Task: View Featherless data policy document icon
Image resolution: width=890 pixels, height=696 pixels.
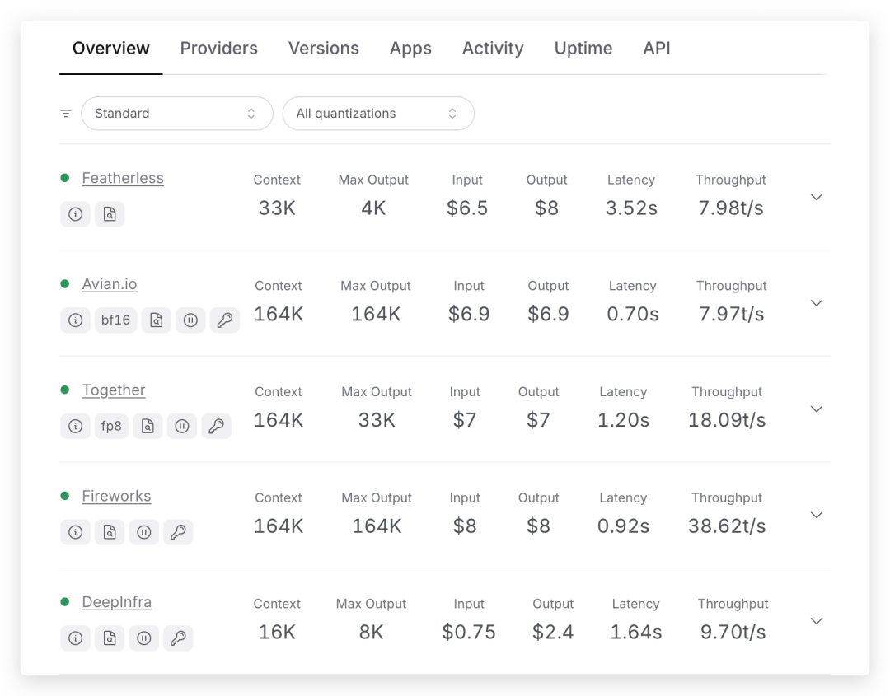Action: 110,213
